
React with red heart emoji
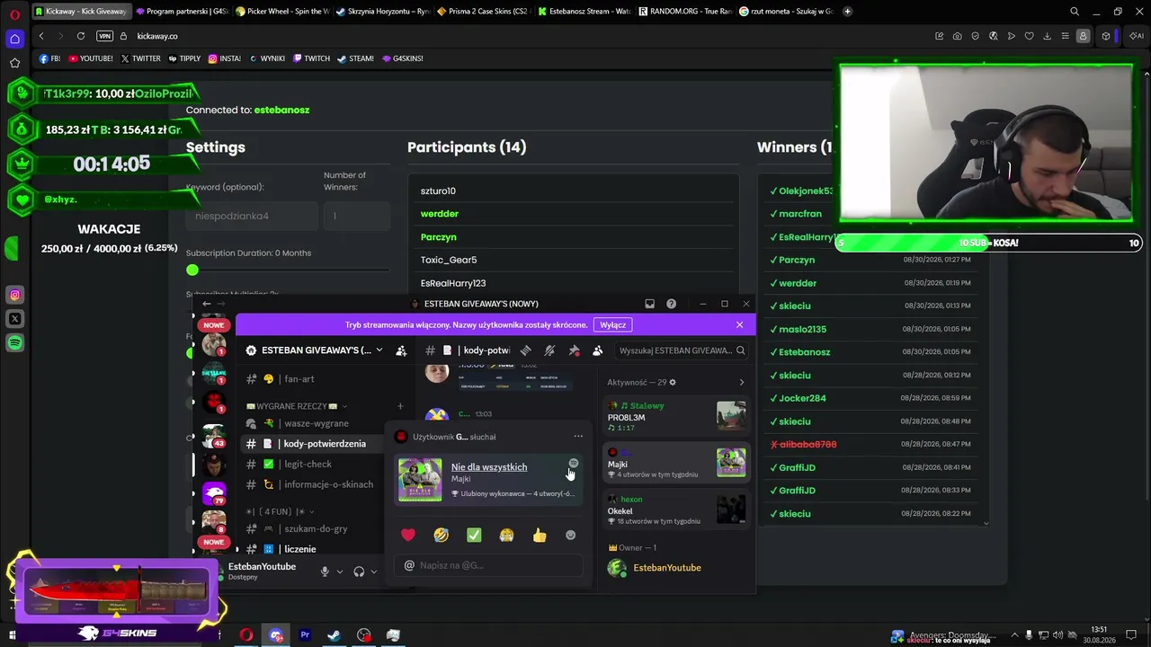408,536
